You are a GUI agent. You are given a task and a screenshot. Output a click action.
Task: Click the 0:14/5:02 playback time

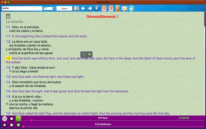(184, 118)
